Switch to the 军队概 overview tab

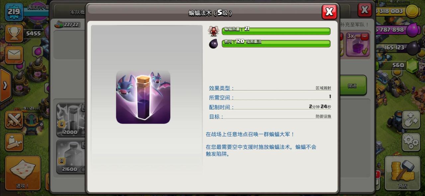(x=78, y=12)
